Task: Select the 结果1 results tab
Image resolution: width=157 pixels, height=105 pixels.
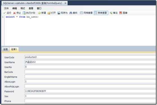Action: click(14, 49)
